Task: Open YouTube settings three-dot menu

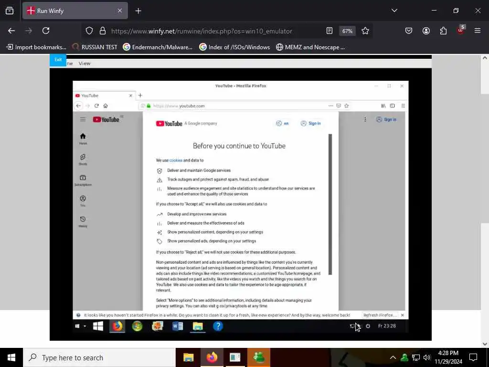Action: click(365, 119)
